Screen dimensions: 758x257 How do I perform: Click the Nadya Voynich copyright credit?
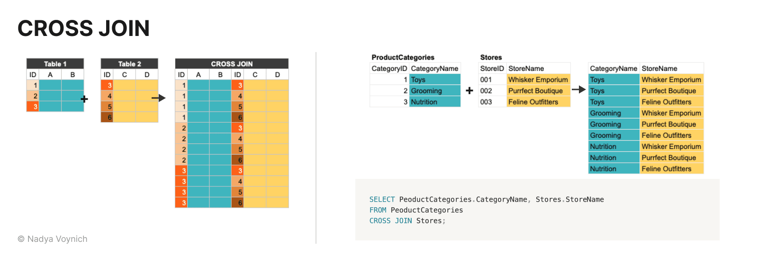coord(53,239)
